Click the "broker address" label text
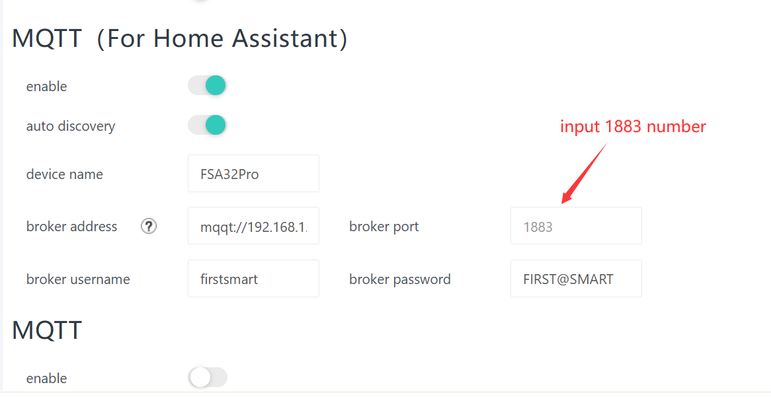Image resolution: width=771 pixels, height=397 pixels. coord(71,227)
